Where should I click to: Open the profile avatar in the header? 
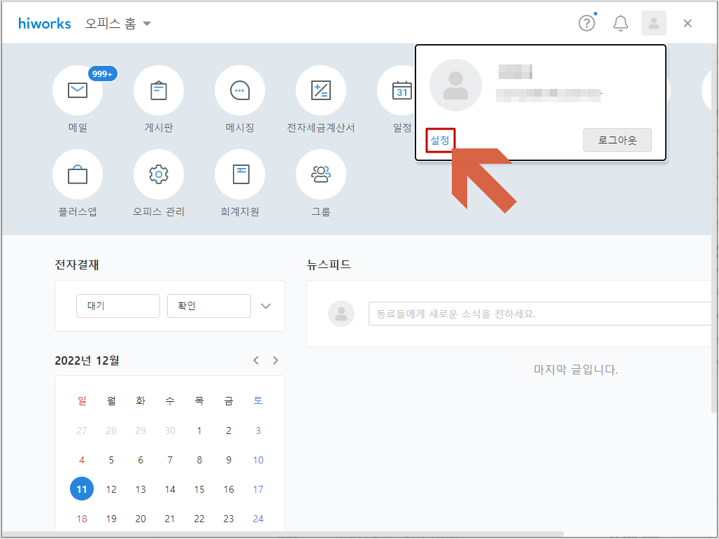653,22
